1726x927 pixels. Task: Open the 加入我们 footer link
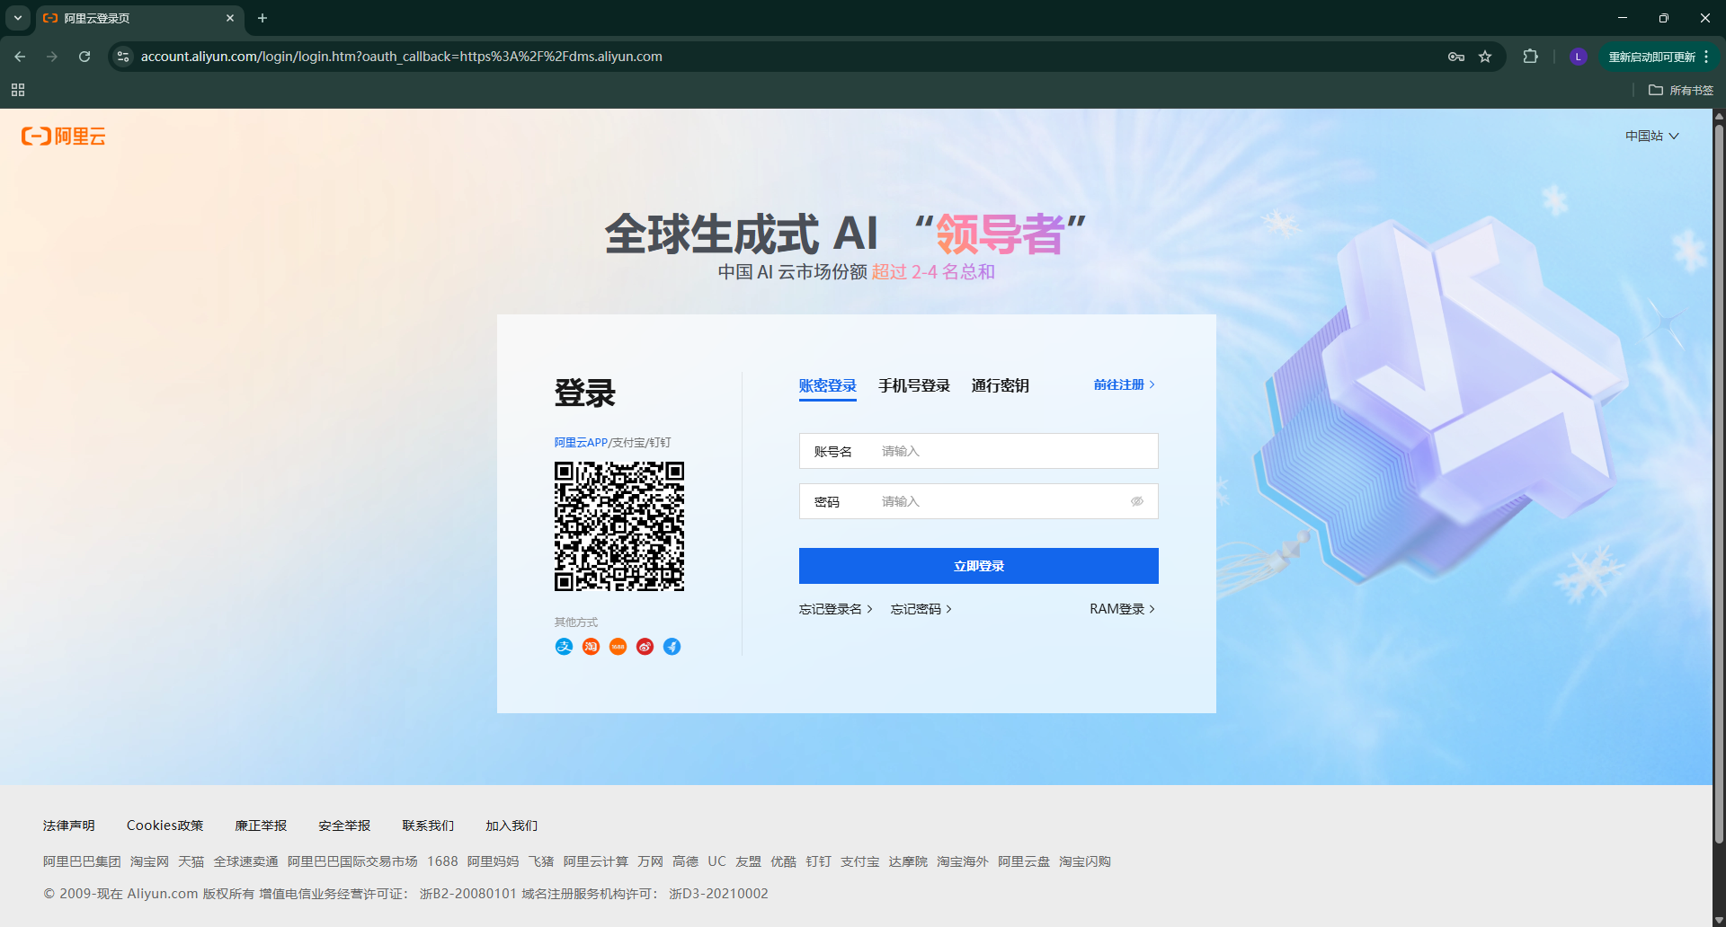(512, 825)
